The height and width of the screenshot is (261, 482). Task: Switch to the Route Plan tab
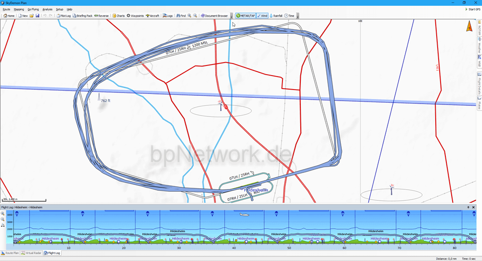click(x=10, y=253)
